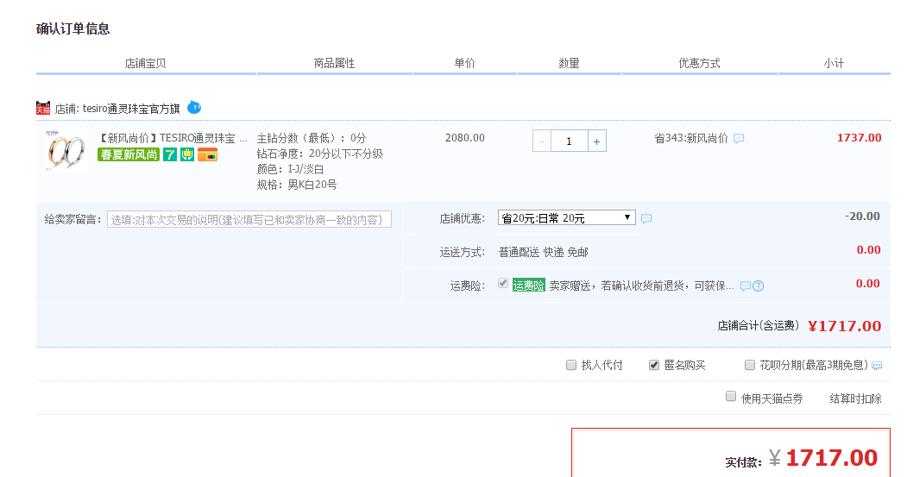Click the 数量 column header
The height and width of the screenshot is (477, 907).
point(570,63)
